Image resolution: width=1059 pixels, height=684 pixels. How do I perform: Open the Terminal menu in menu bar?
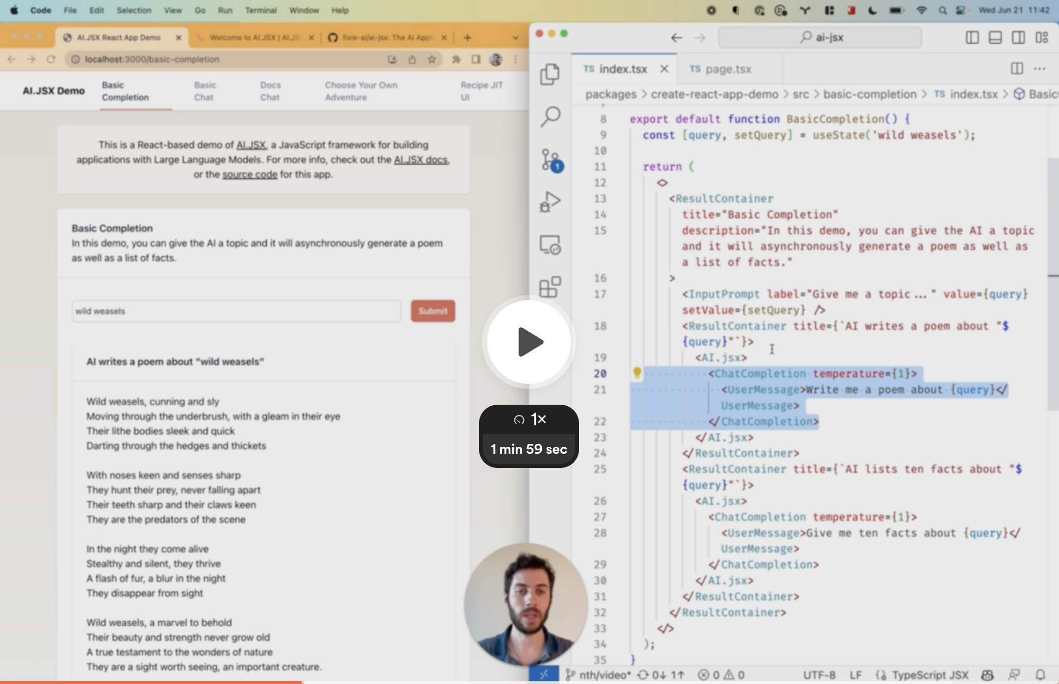point(260,10)
